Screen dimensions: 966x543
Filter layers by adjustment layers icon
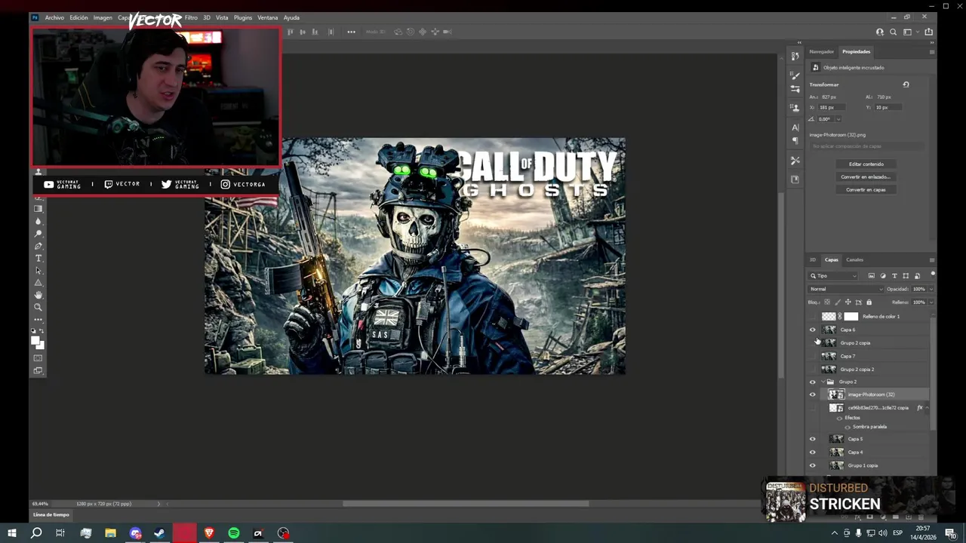pos(883,276)
